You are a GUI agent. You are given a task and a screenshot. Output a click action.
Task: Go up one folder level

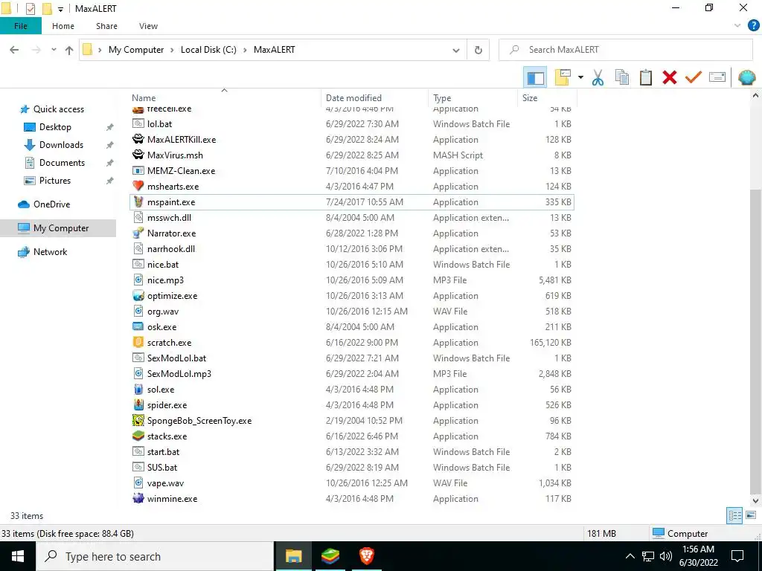click(x=69, y=50)
